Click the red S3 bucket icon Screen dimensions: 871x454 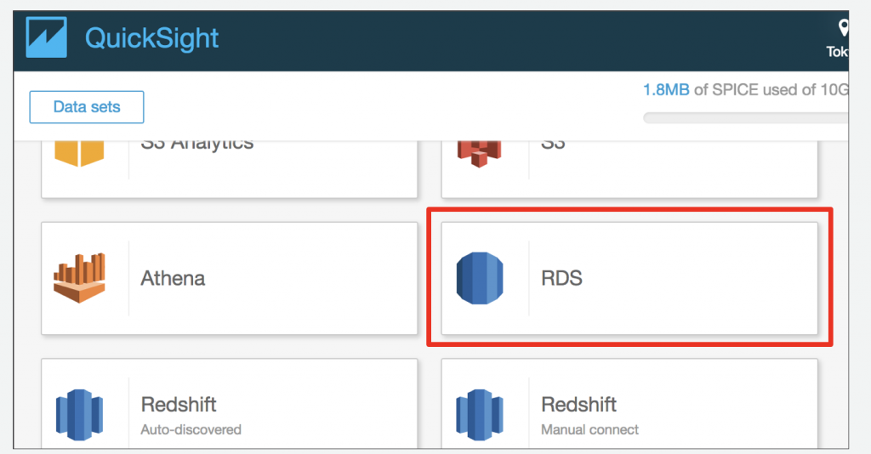tap(480, 153)
